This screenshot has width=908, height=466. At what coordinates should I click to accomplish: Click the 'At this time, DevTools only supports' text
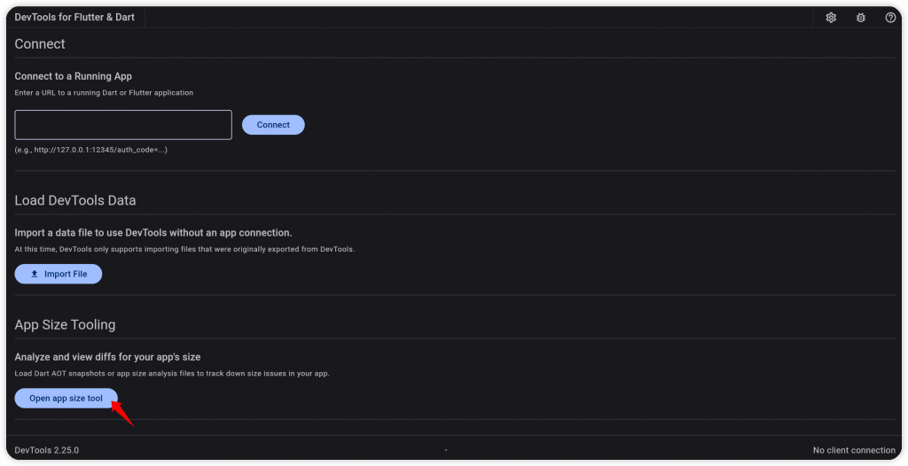point(184,250)
